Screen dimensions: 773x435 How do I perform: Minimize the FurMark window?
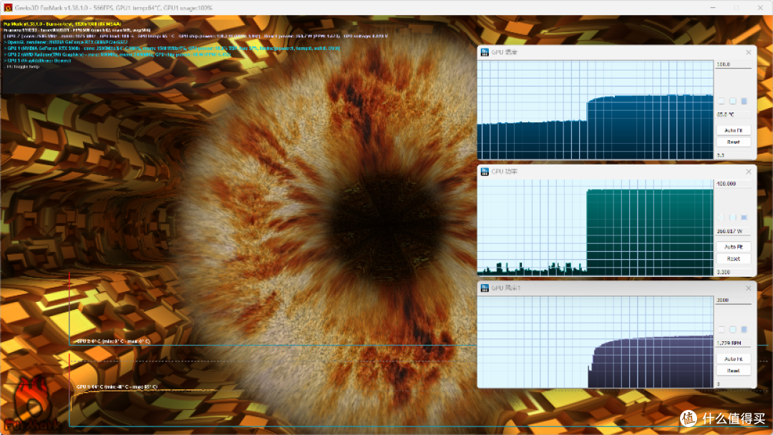[713, 8]
